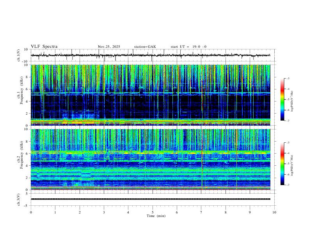Click the yellow 6 kHz band in ch.2 spectrogram
309x238 pixels.
coord(150,152)
